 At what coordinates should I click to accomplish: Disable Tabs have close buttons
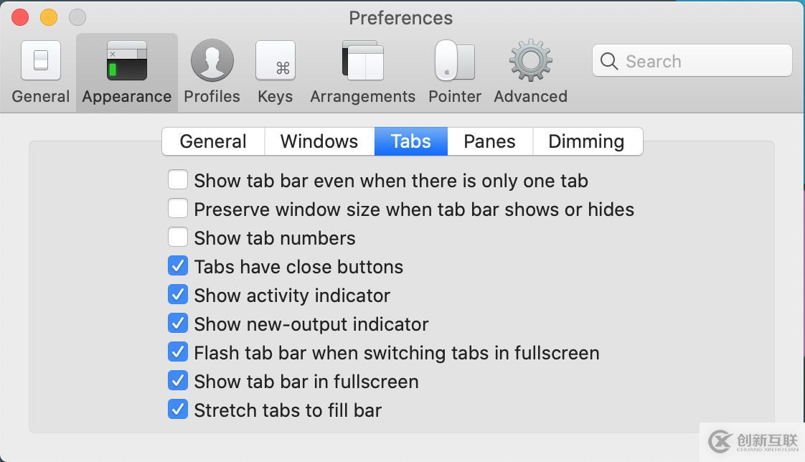pyautogui.click(x=178, y=266)
